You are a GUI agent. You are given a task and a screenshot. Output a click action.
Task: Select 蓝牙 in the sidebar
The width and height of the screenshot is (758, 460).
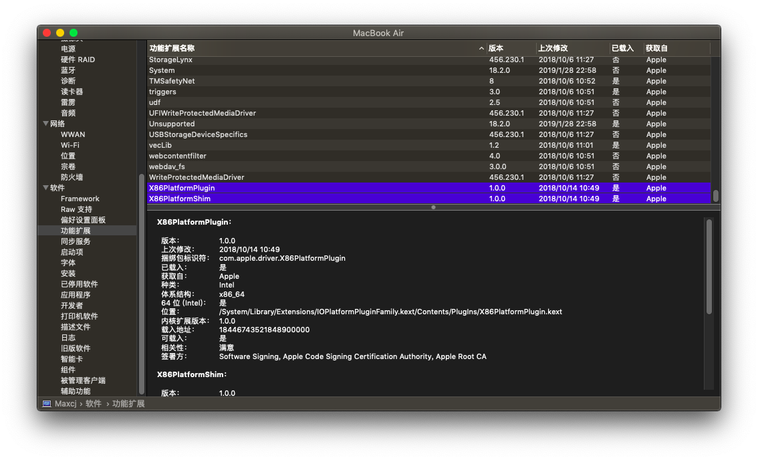[68, 70]
